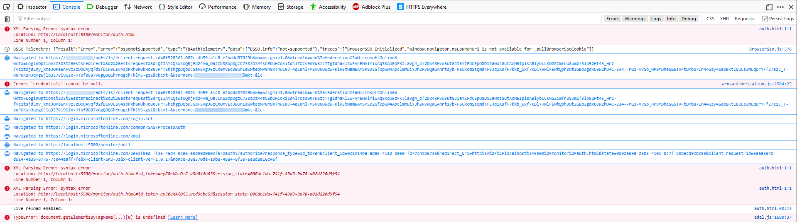Click the Network arrows icon
Image resolution: width=797 pixels, height=222 pixels.
click(128, 7)
